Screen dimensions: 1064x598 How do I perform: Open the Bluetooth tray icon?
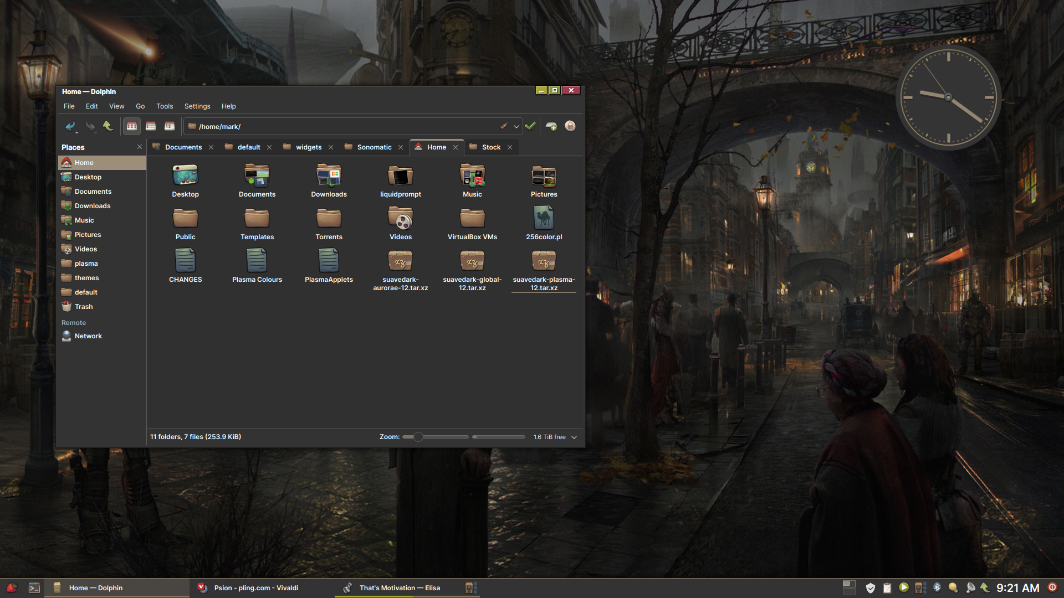pyautogui.click(x=937, y=587)
